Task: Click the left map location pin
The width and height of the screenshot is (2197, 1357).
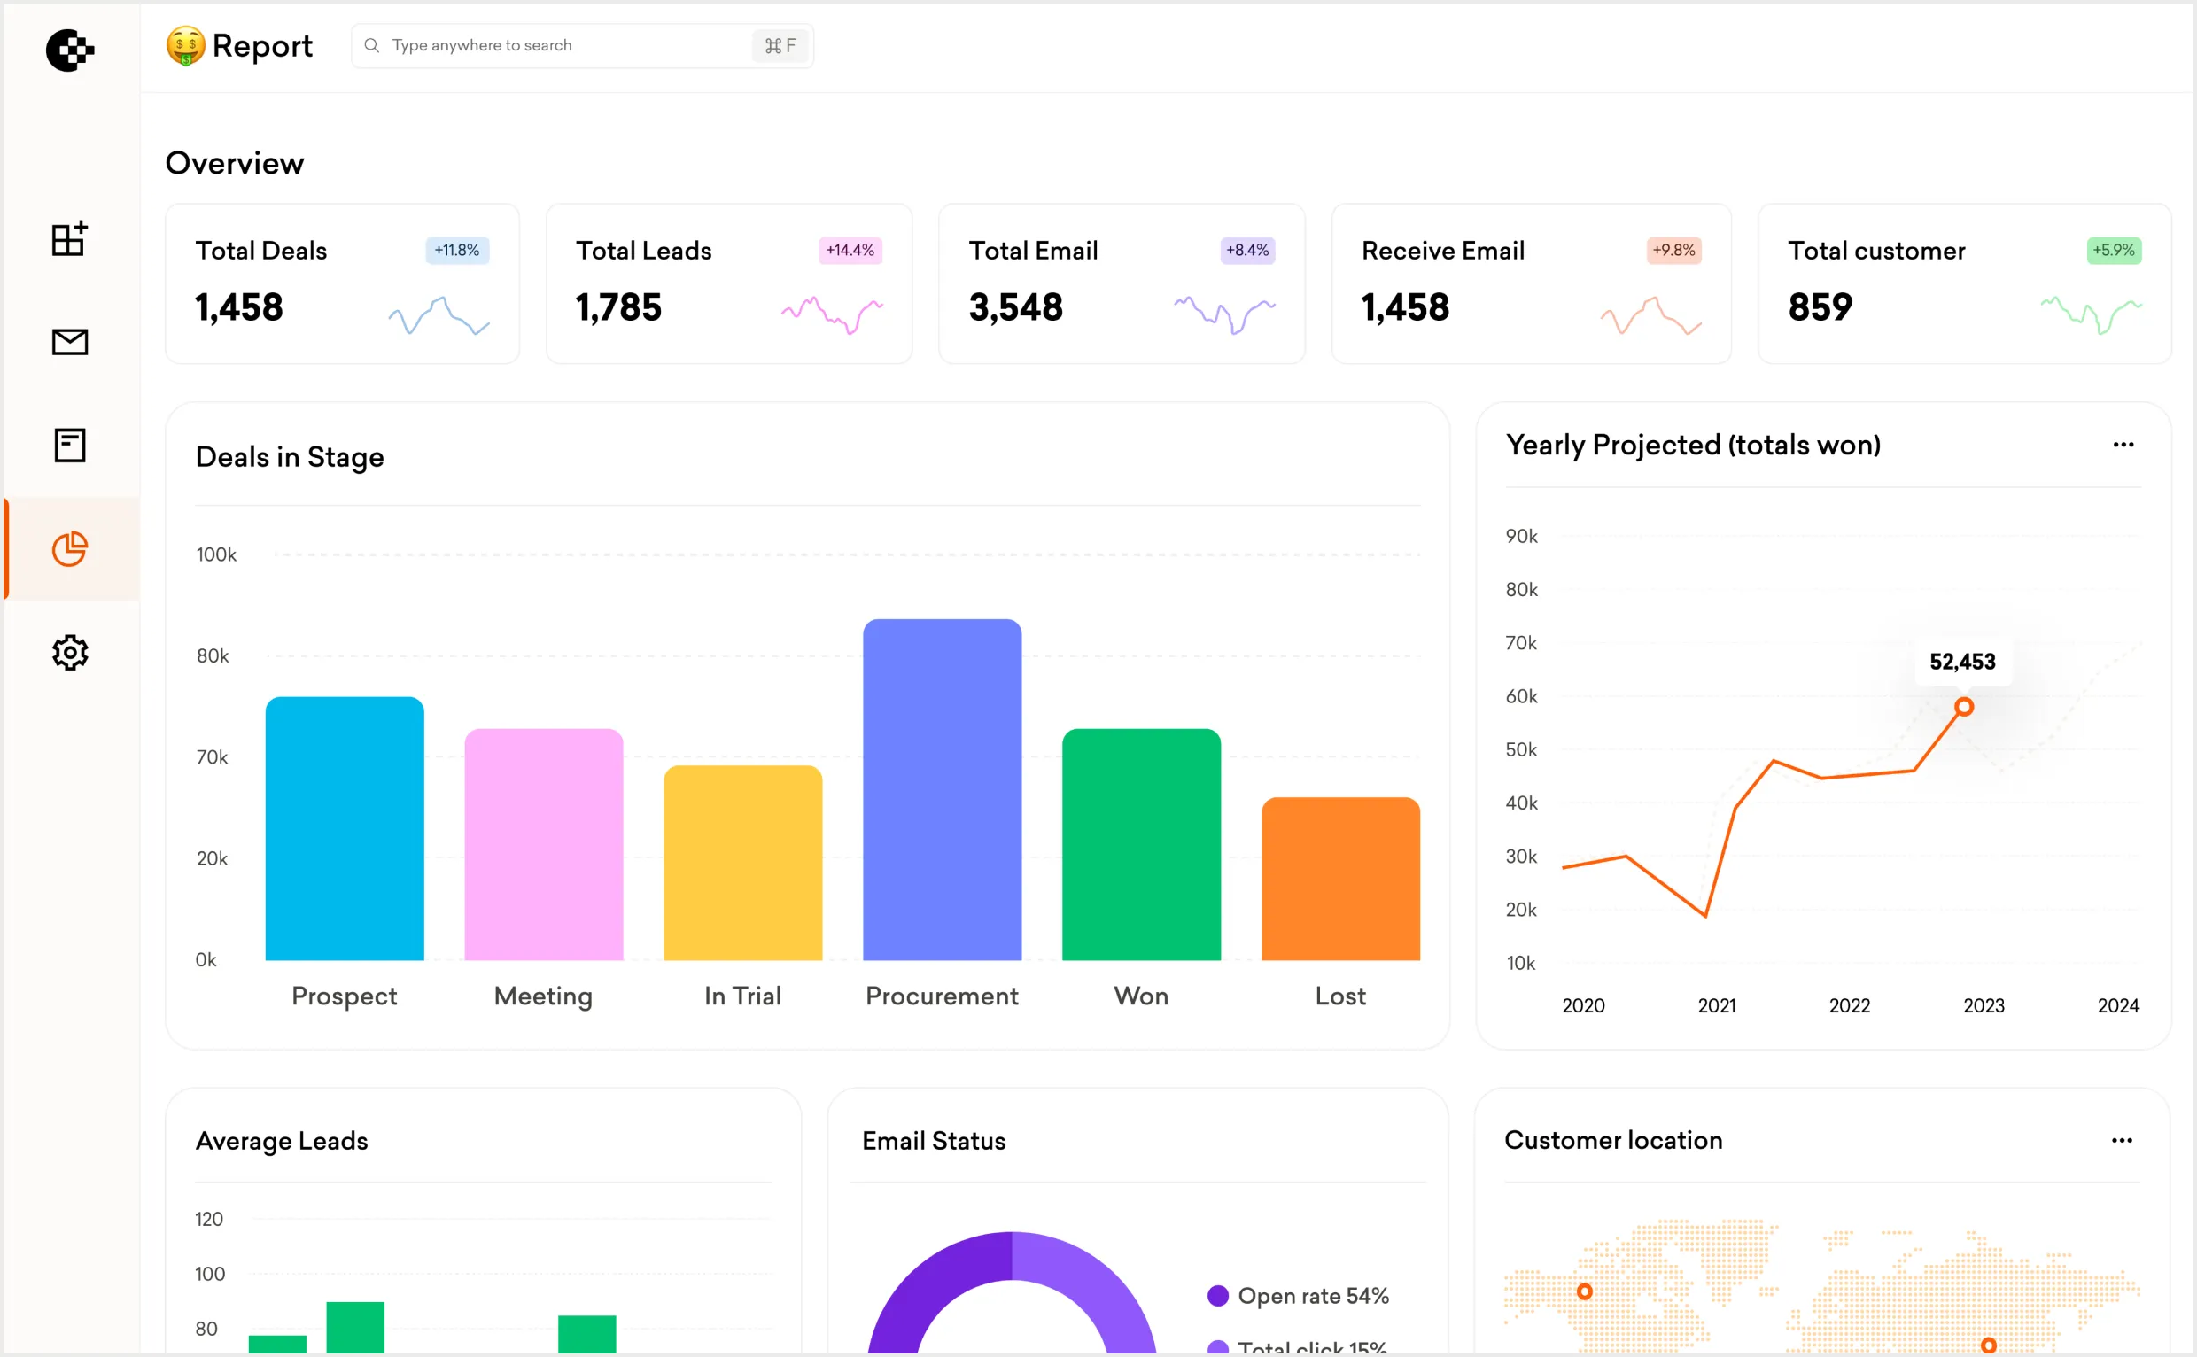Action: [1585, 1291]
